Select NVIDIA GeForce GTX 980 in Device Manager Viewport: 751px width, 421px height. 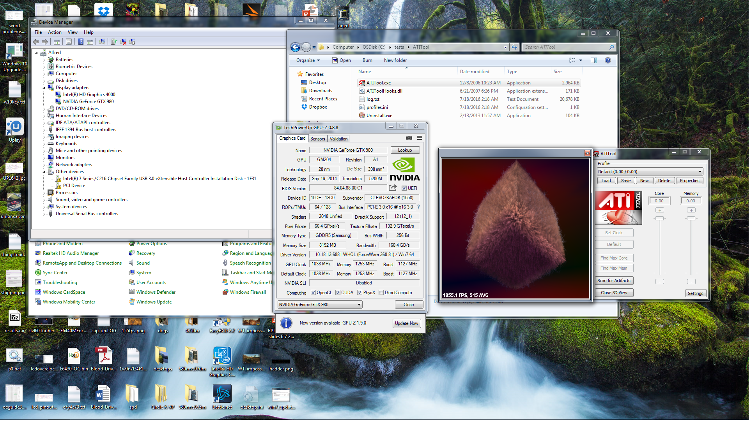click(x=89, y=102)
